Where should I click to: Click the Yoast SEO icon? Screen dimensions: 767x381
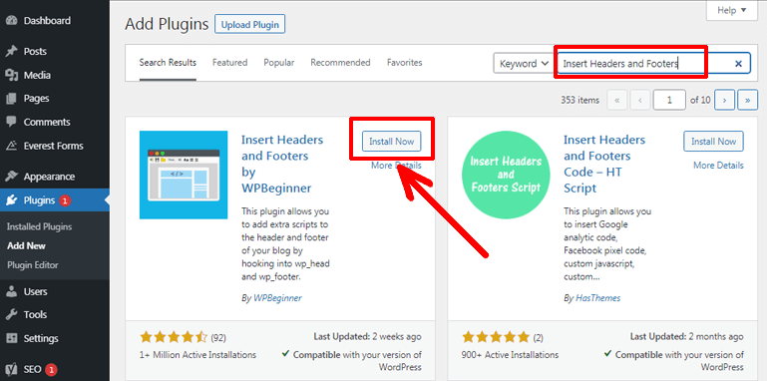pyautogui.click(x=11, y=369)
